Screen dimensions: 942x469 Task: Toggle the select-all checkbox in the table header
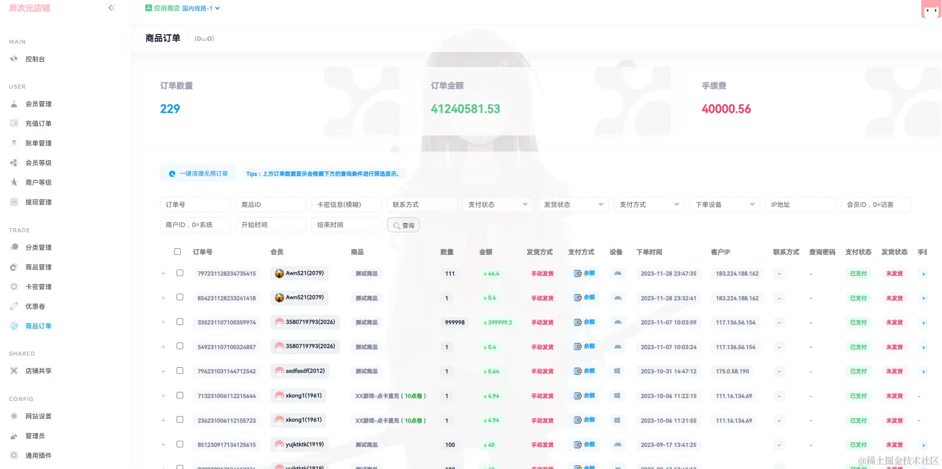click(177, 251)
